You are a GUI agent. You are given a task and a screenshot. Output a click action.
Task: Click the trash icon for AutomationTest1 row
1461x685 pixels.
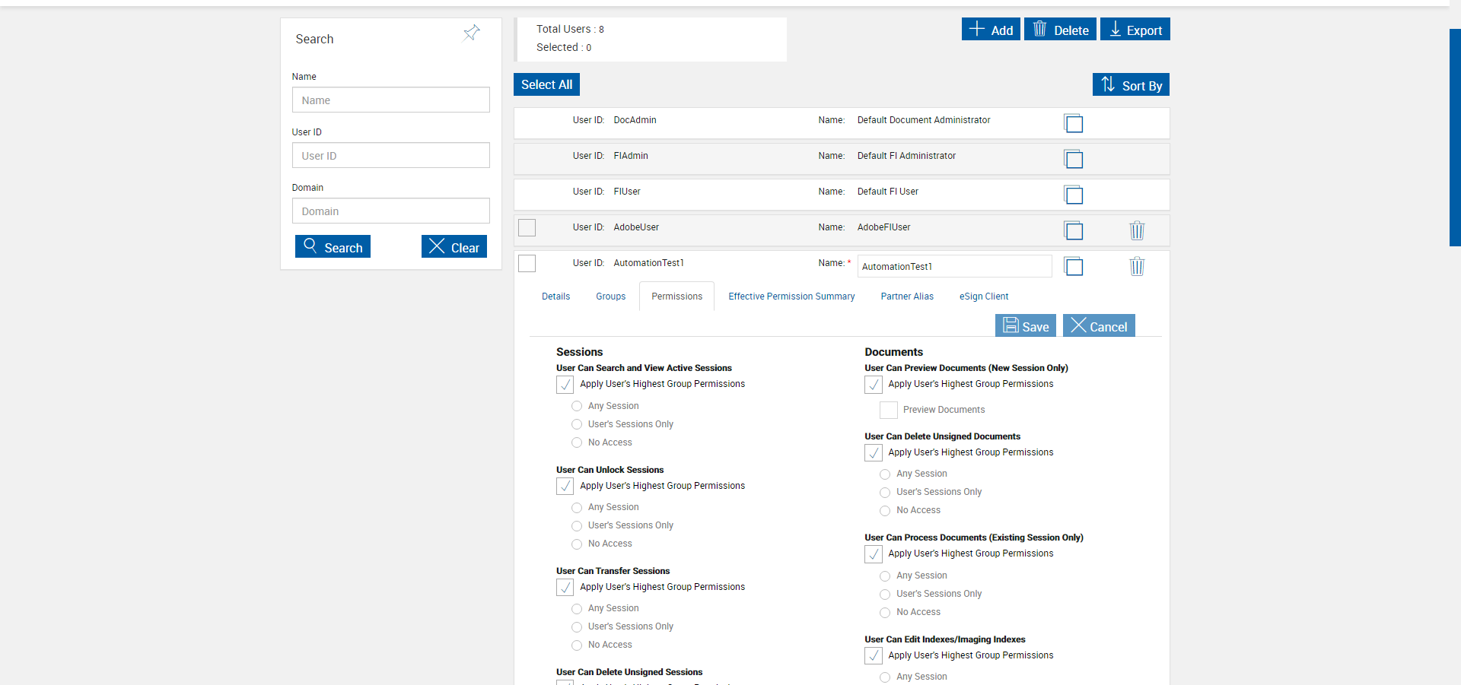tap(1137, 266)
